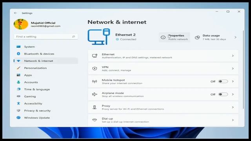251x141 pixels.
Task: Open Accessibility settings category
Action: 46,103
